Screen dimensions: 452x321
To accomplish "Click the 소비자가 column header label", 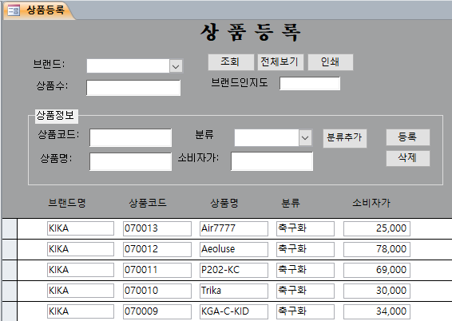I will [x=371, y=203].
